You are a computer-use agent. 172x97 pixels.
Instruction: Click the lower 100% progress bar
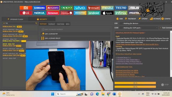(135, 87)
